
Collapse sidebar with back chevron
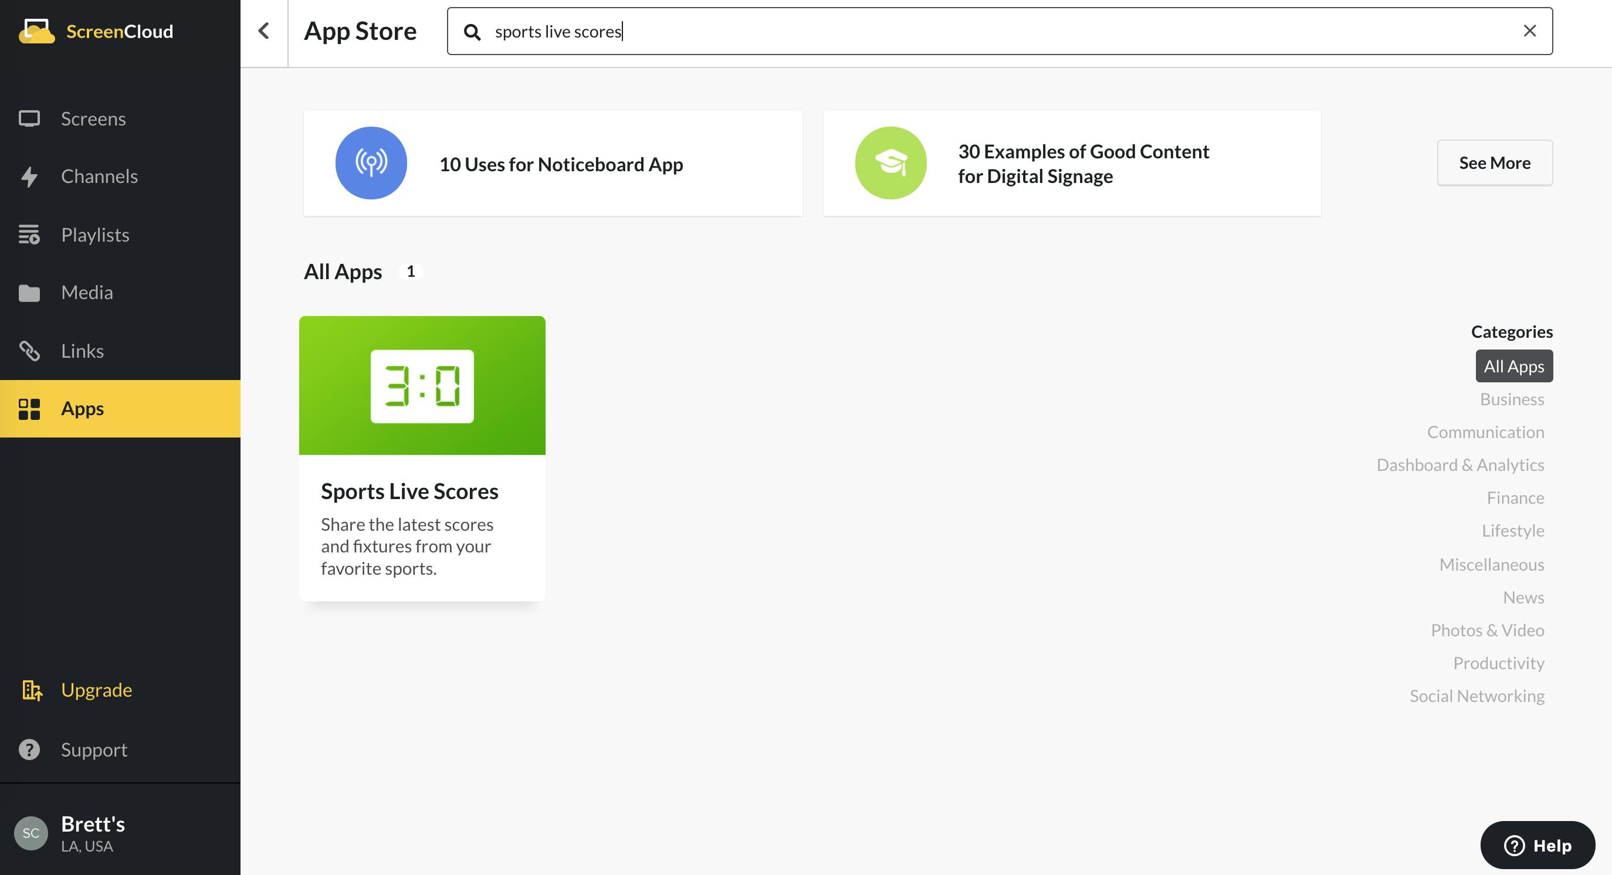point(264,30)
